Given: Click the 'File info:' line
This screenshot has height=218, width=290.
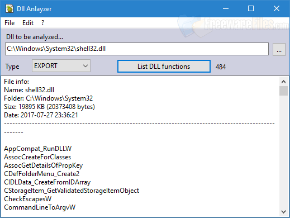Looking at the screenshot, I should pos(16,82).
